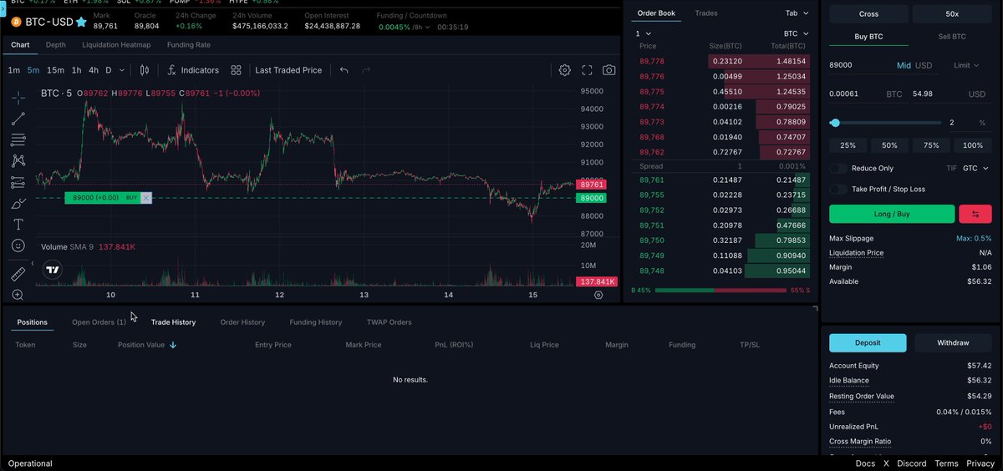Image resolution: width=1003 pixels, height=471 pixels.
Task: Set order size to 50%
Action: tap(889, 145)
